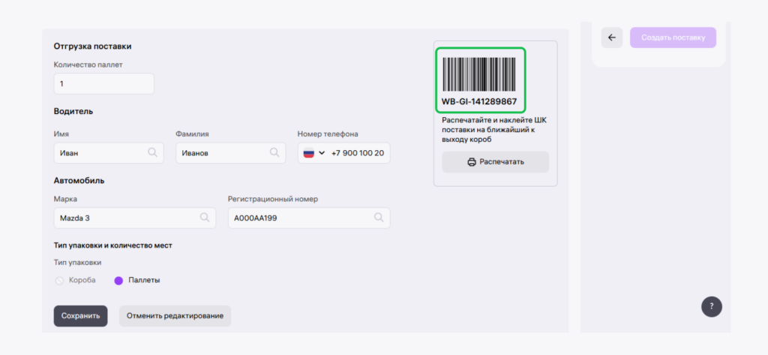The image size is (768, 355).
Task: Click the Russian flag country icon
Action: [308, 153]
